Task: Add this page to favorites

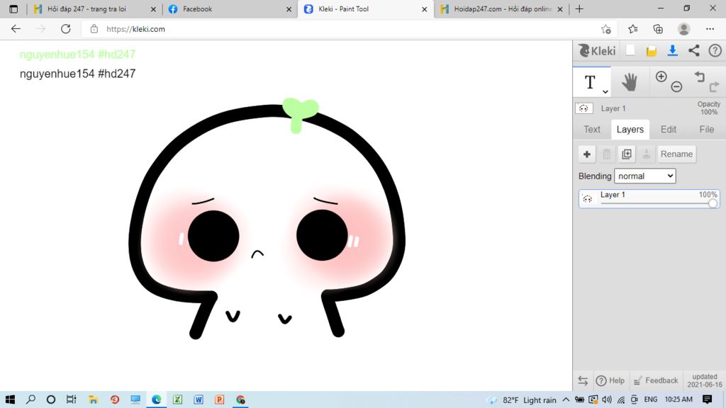Action: click(605, 29)
